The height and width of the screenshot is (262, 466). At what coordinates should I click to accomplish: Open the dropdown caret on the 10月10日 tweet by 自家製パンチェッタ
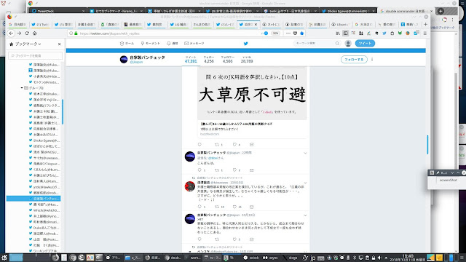(x=305, y=215)
